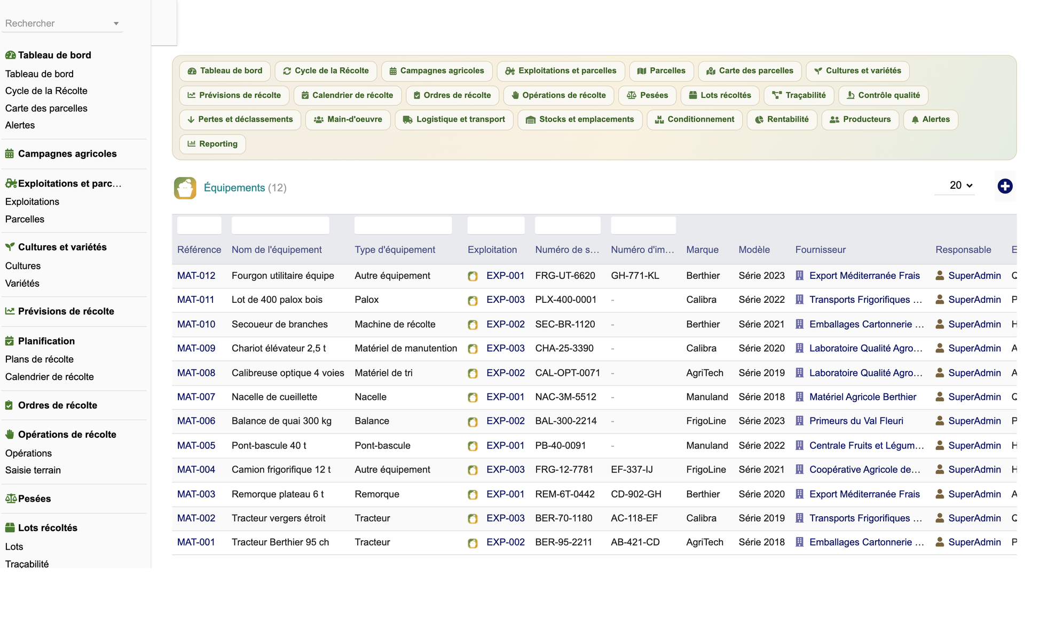The height and width of the screenshot is (642, 1039).
Task: Click the user icon in MAT-009 row
Action: pyautogui.click(x=940, y=348)
